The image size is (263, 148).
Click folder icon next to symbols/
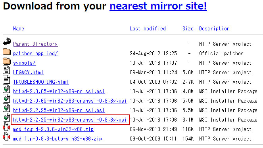(x=7, y=61)
